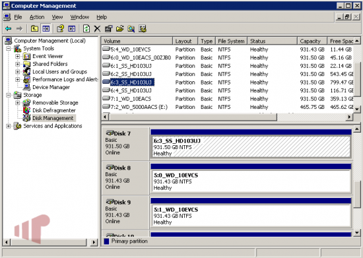The image size is (363, 258).
Task: Open the View menu
Action: [57, 17]
